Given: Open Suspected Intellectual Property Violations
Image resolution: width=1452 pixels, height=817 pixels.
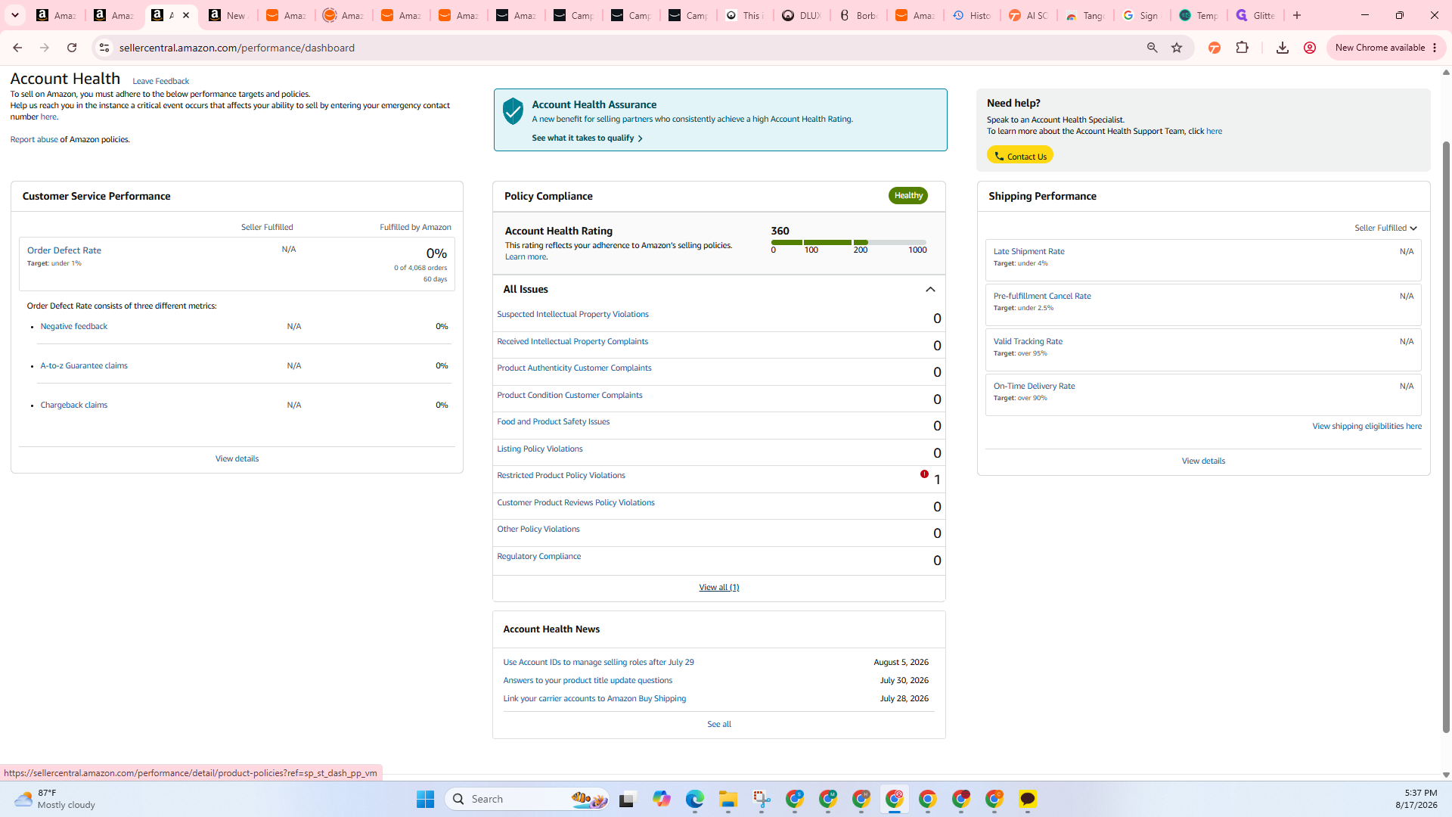Looking at the screenshot, I should pos(572,315).
